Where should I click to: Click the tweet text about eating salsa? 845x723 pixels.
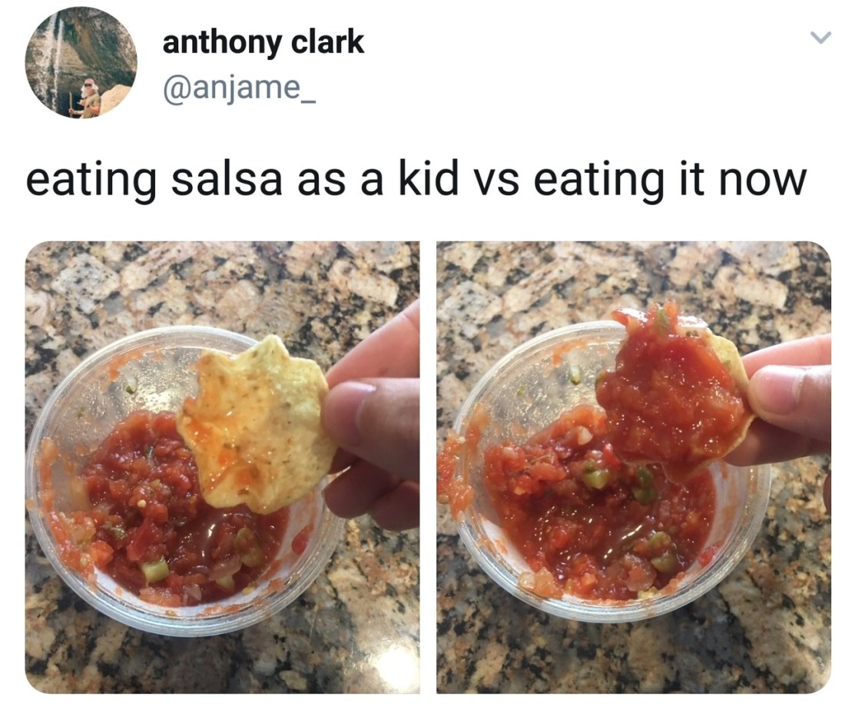(416, 180)
